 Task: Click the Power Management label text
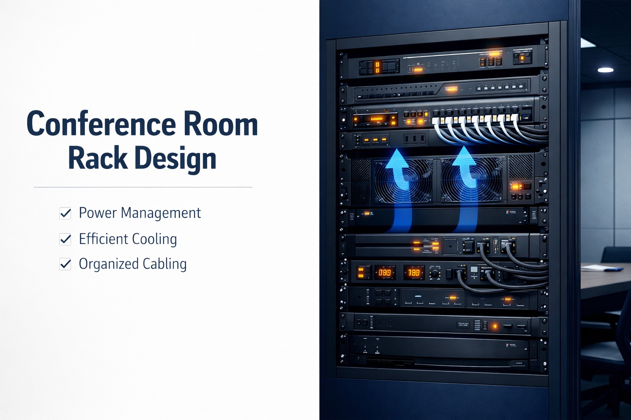click(140, 213)
